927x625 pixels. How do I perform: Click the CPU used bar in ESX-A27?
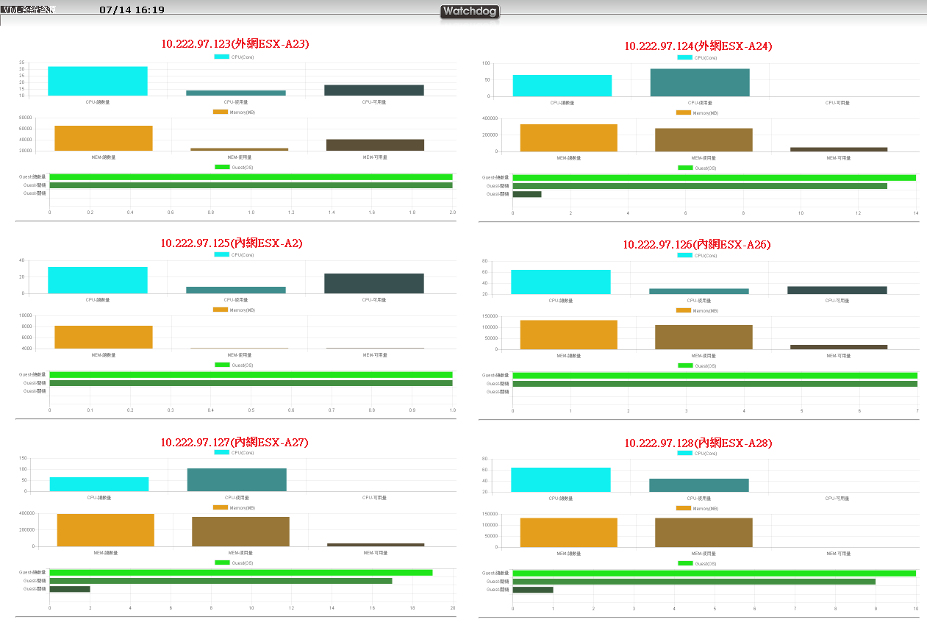click(237, 479)
